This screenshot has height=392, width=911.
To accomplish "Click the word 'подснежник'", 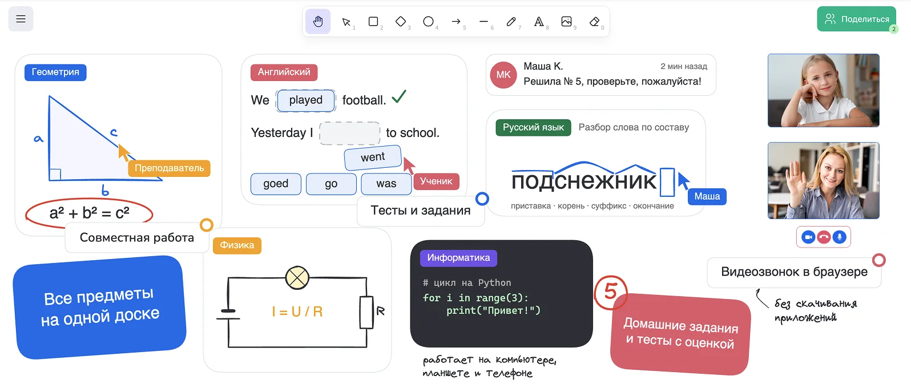I will [x=584, y=181].
